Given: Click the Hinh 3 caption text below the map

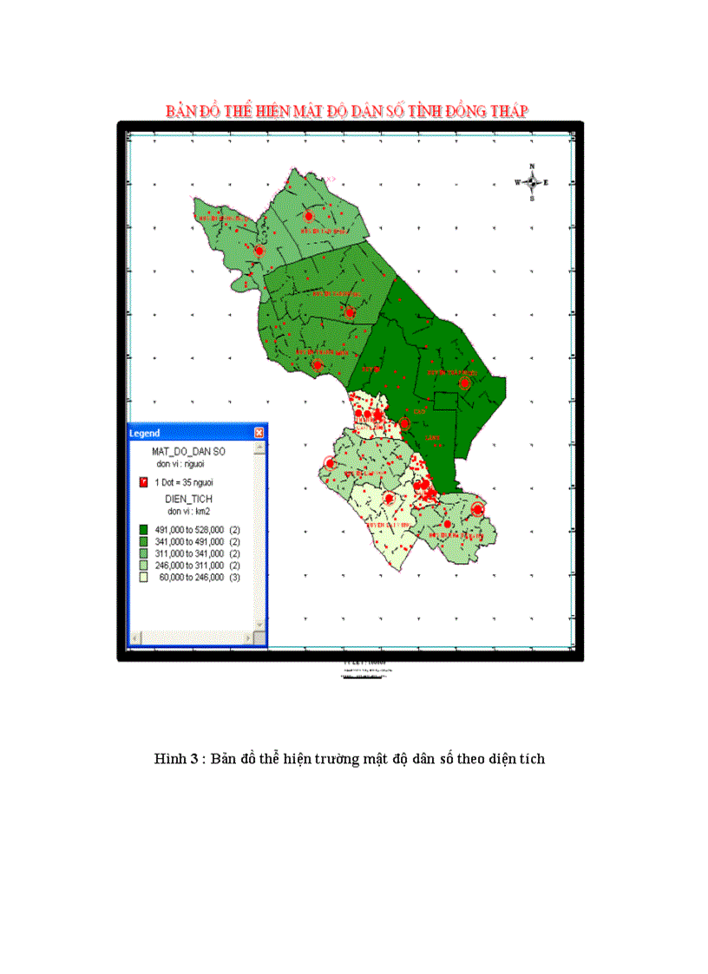Looking at the screenshot, I should pos(348,758).
